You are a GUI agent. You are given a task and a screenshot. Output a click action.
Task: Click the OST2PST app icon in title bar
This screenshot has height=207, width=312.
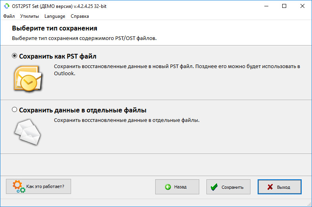pos(7,6)
